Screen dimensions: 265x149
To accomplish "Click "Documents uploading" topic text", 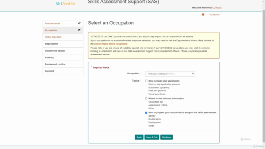I will (x=159, y=87).
